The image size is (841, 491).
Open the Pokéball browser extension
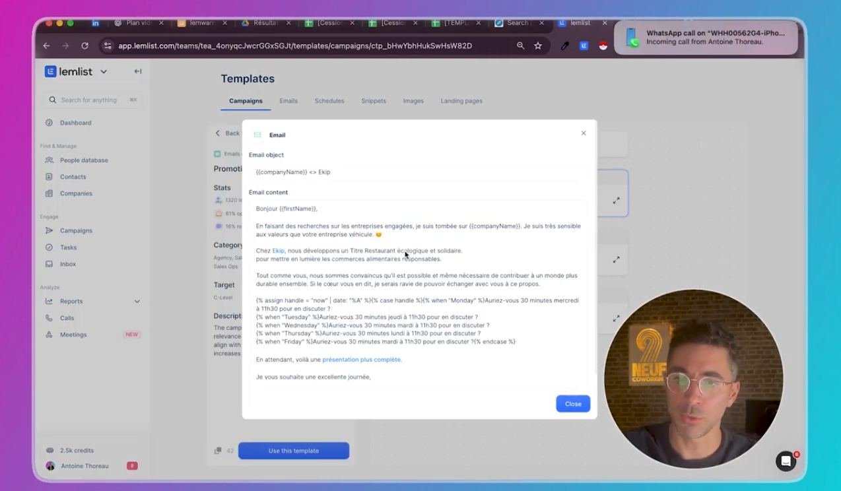[603, 46]
